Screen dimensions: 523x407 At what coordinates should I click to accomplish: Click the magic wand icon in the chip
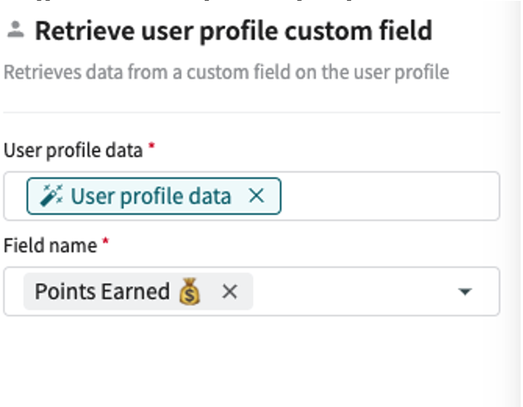coord(52,196)
